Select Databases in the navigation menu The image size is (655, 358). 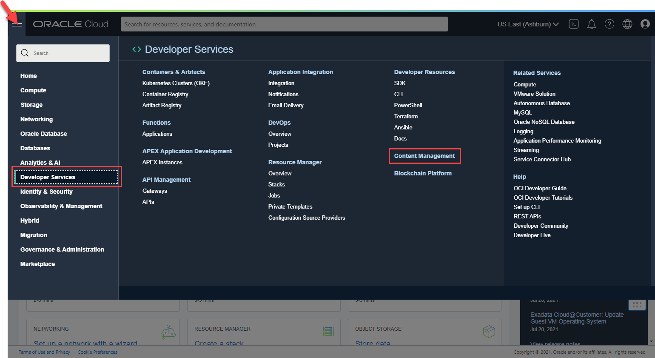pos(35,148)
